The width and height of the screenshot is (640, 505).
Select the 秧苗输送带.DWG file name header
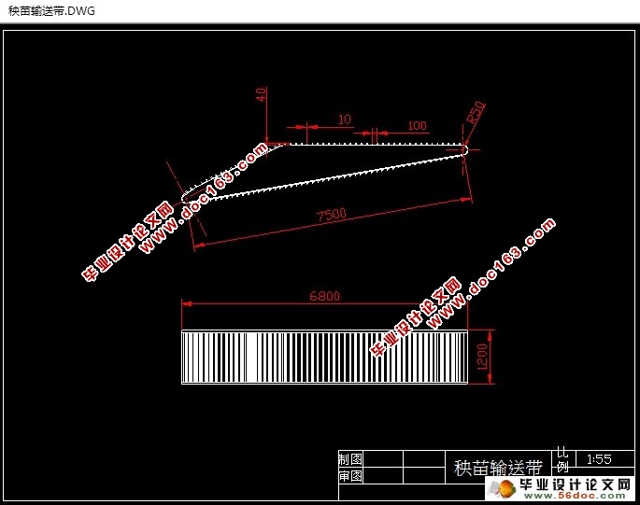pos(51,11)
